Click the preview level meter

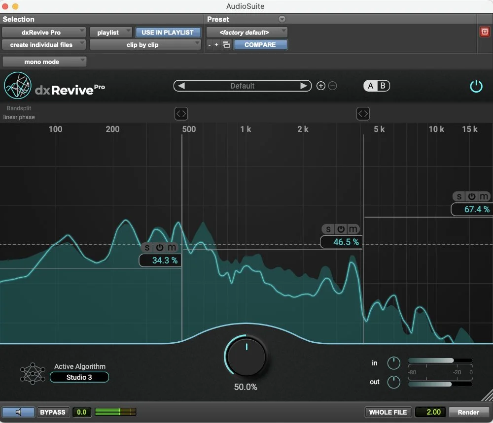[x=115, y=412]
